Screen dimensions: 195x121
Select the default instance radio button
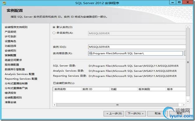coord(54,27)
